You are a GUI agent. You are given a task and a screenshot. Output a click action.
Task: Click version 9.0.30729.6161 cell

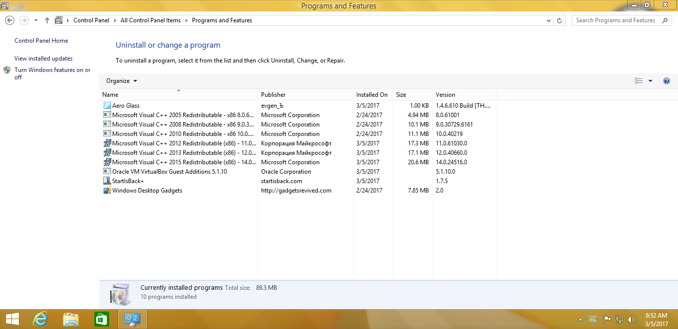(x=454, y=125)
